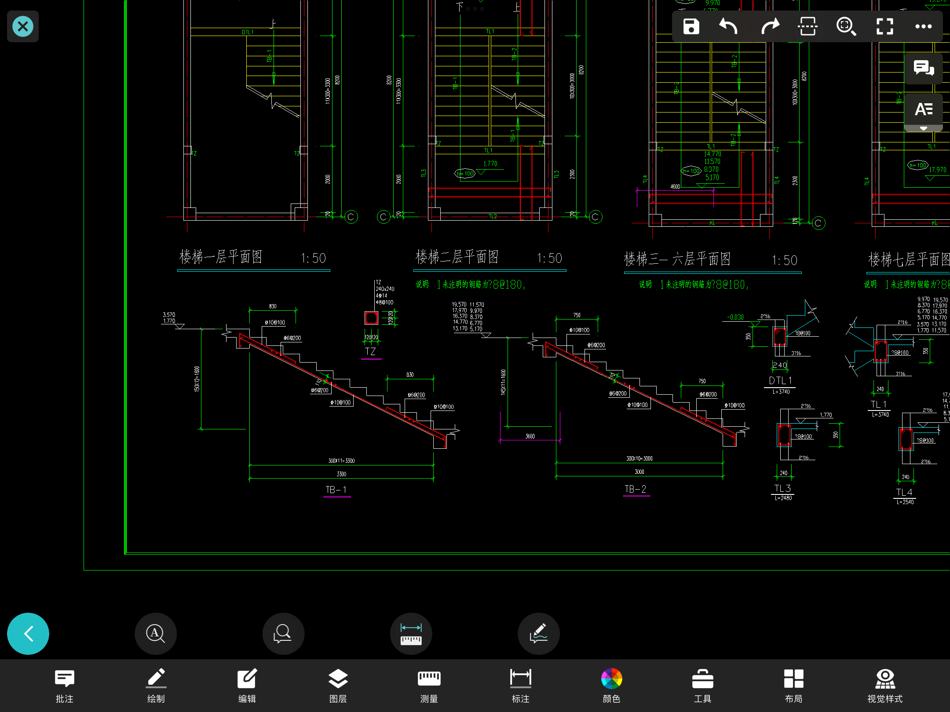
Task: Enter fullscreen view mode
Action: click(884, 26)
